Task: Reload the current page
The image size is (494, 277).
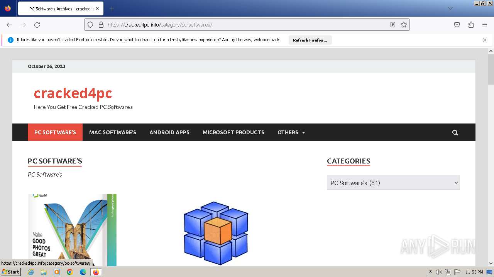Action: coord(37,25)
